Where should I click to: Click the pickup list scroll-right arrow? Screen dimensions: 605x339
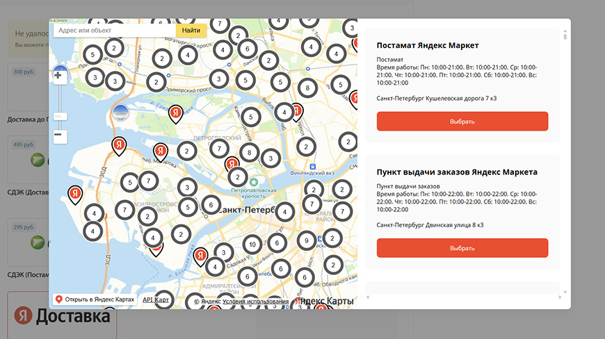[x=560, y=297]
